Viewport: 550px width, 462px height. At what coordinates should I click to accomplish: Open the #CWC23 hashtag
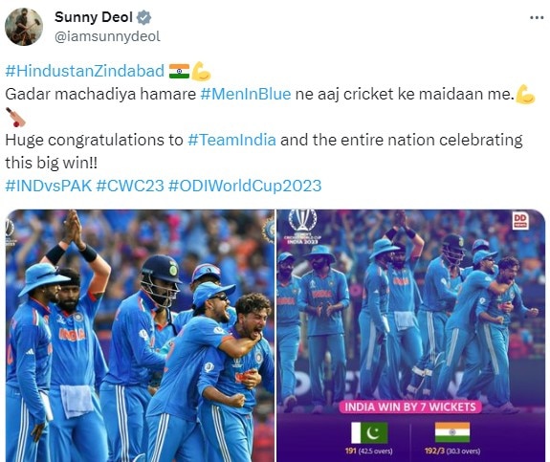point(130,186)
